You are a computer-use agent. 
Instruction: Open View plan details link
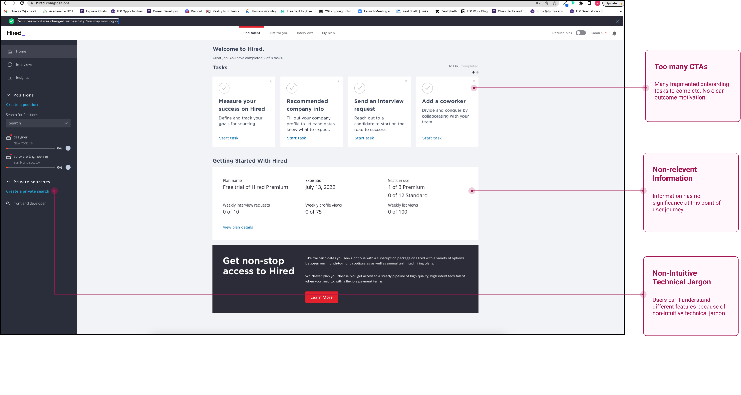[x=238, y=227]
